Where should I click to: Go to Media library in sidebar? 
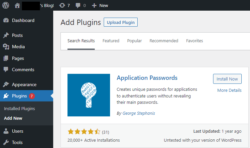coord(18,47)
